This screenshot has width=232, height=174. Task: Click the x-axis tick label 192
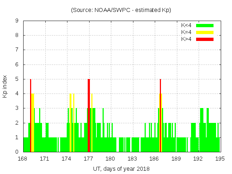click(198, 159)
